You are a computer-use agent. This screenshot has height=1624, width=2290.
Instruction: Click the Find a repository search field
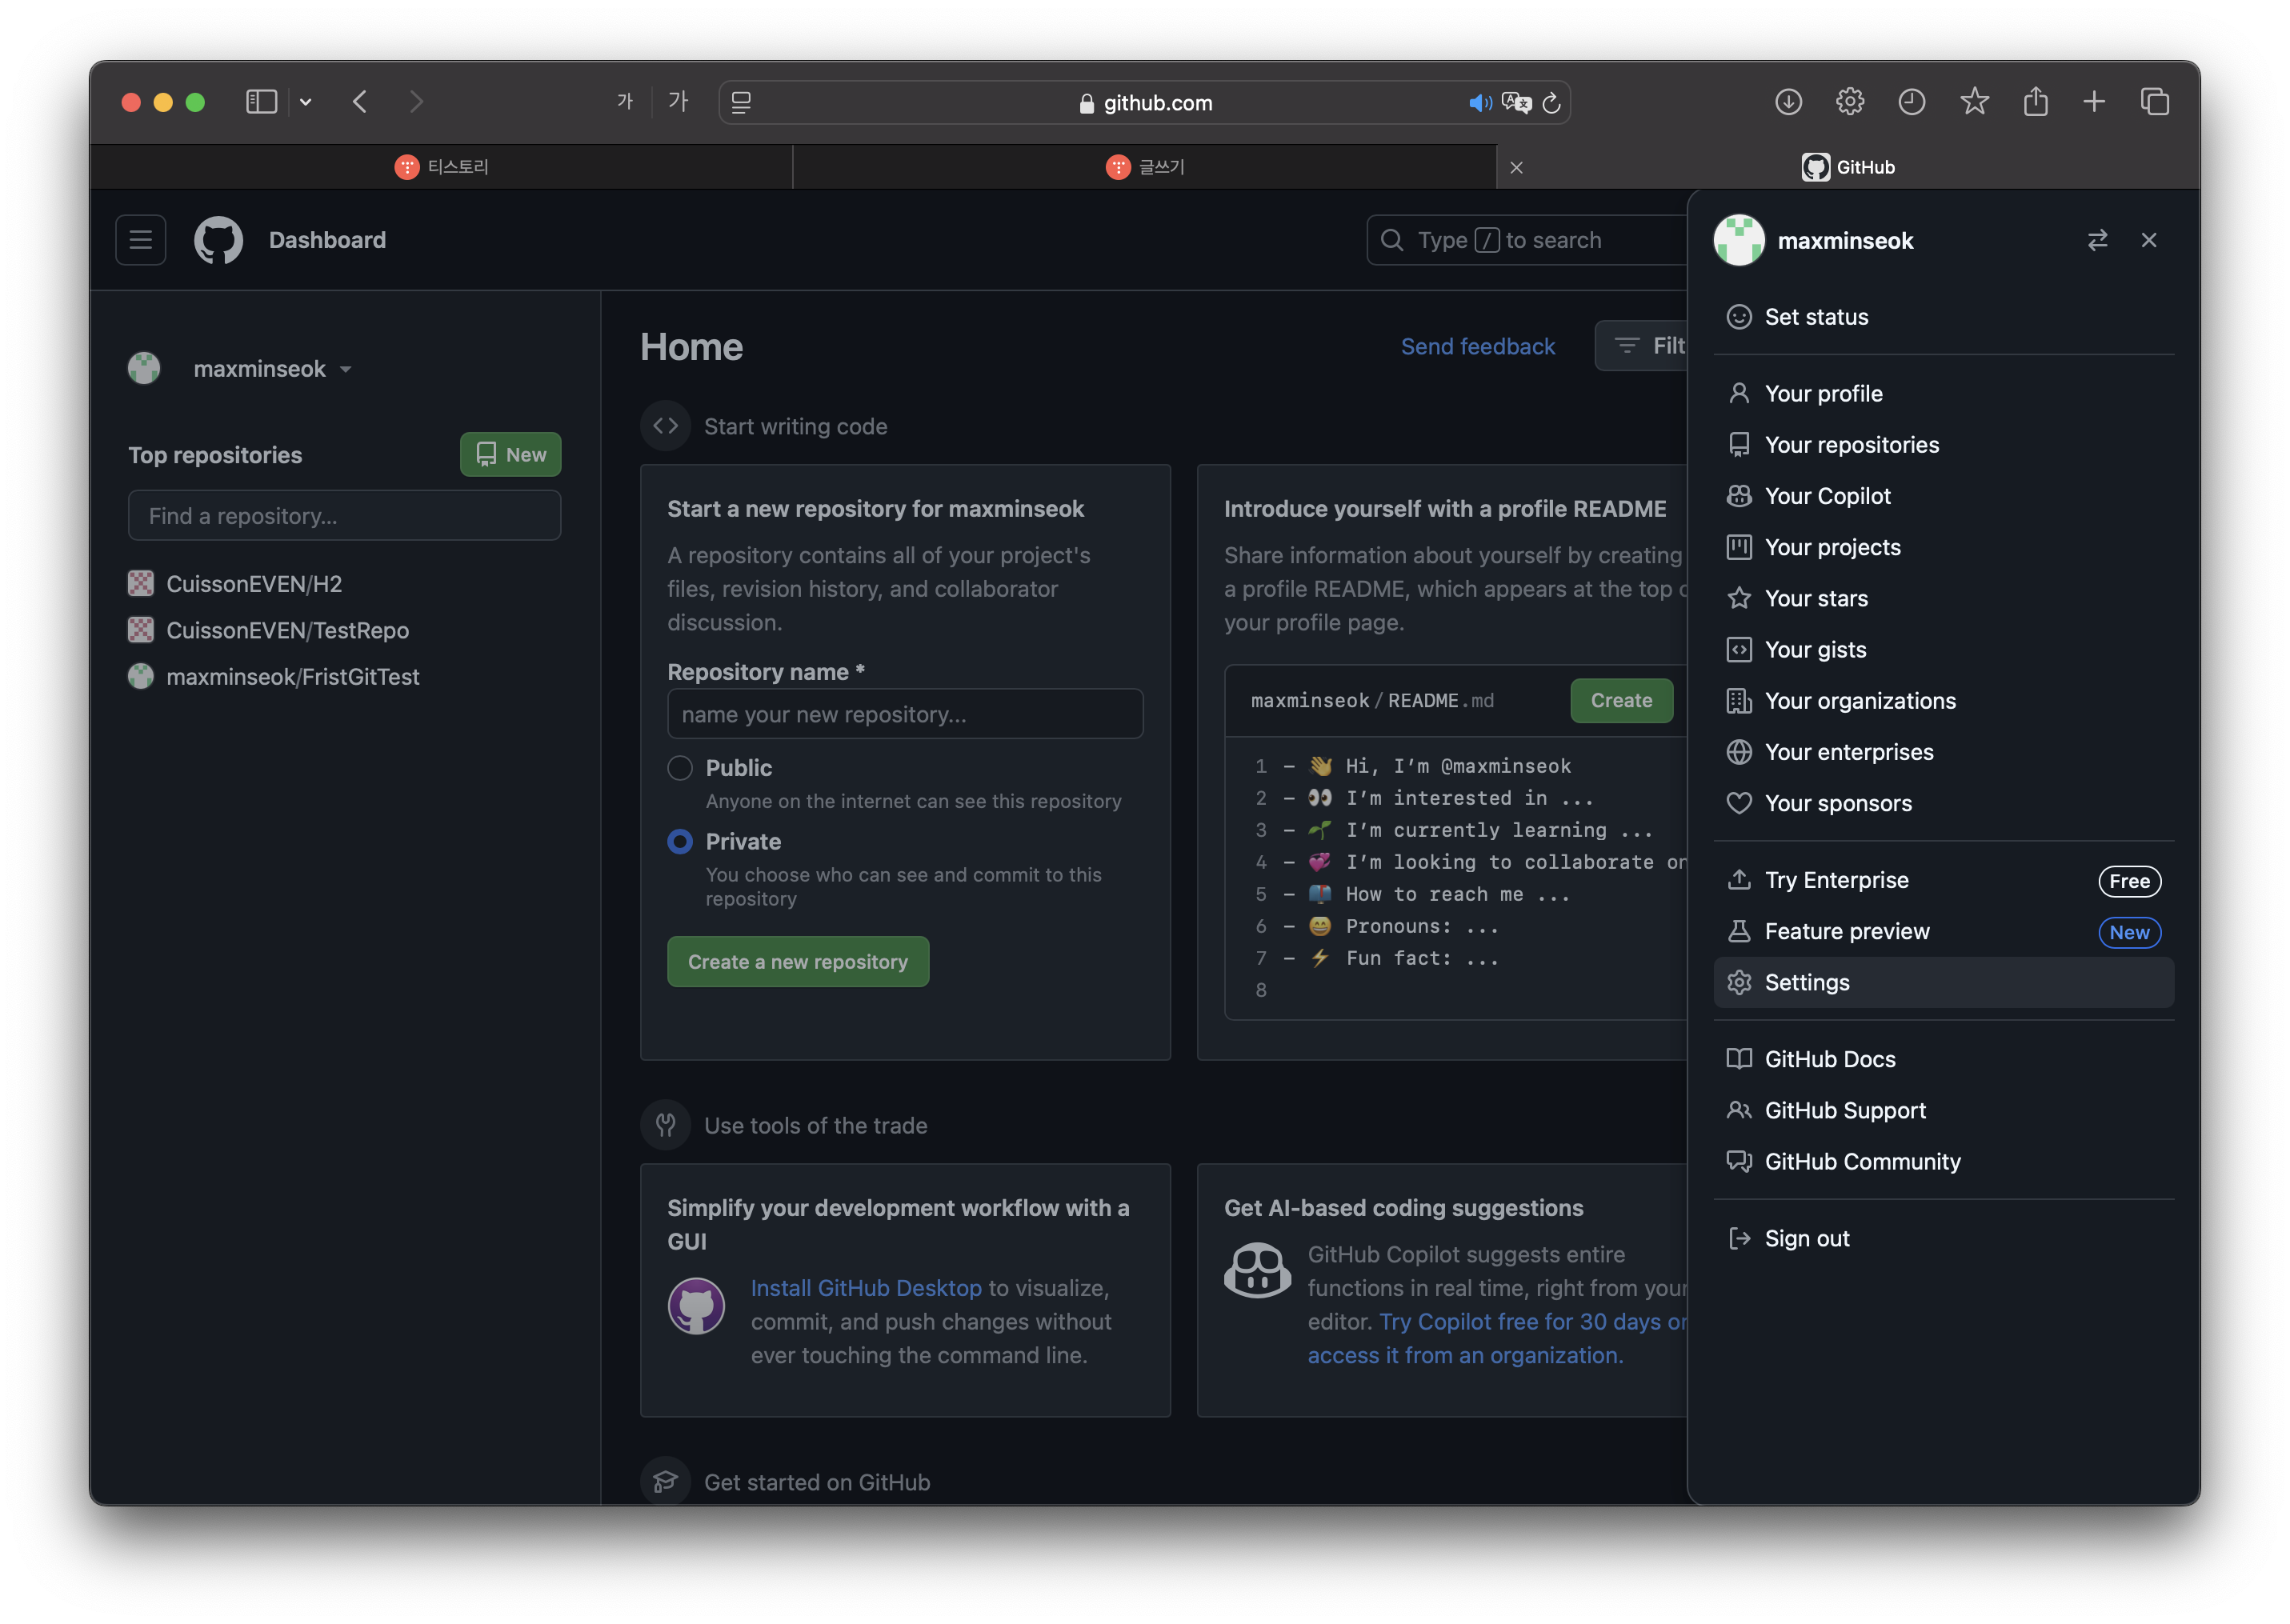coord(344,516)
